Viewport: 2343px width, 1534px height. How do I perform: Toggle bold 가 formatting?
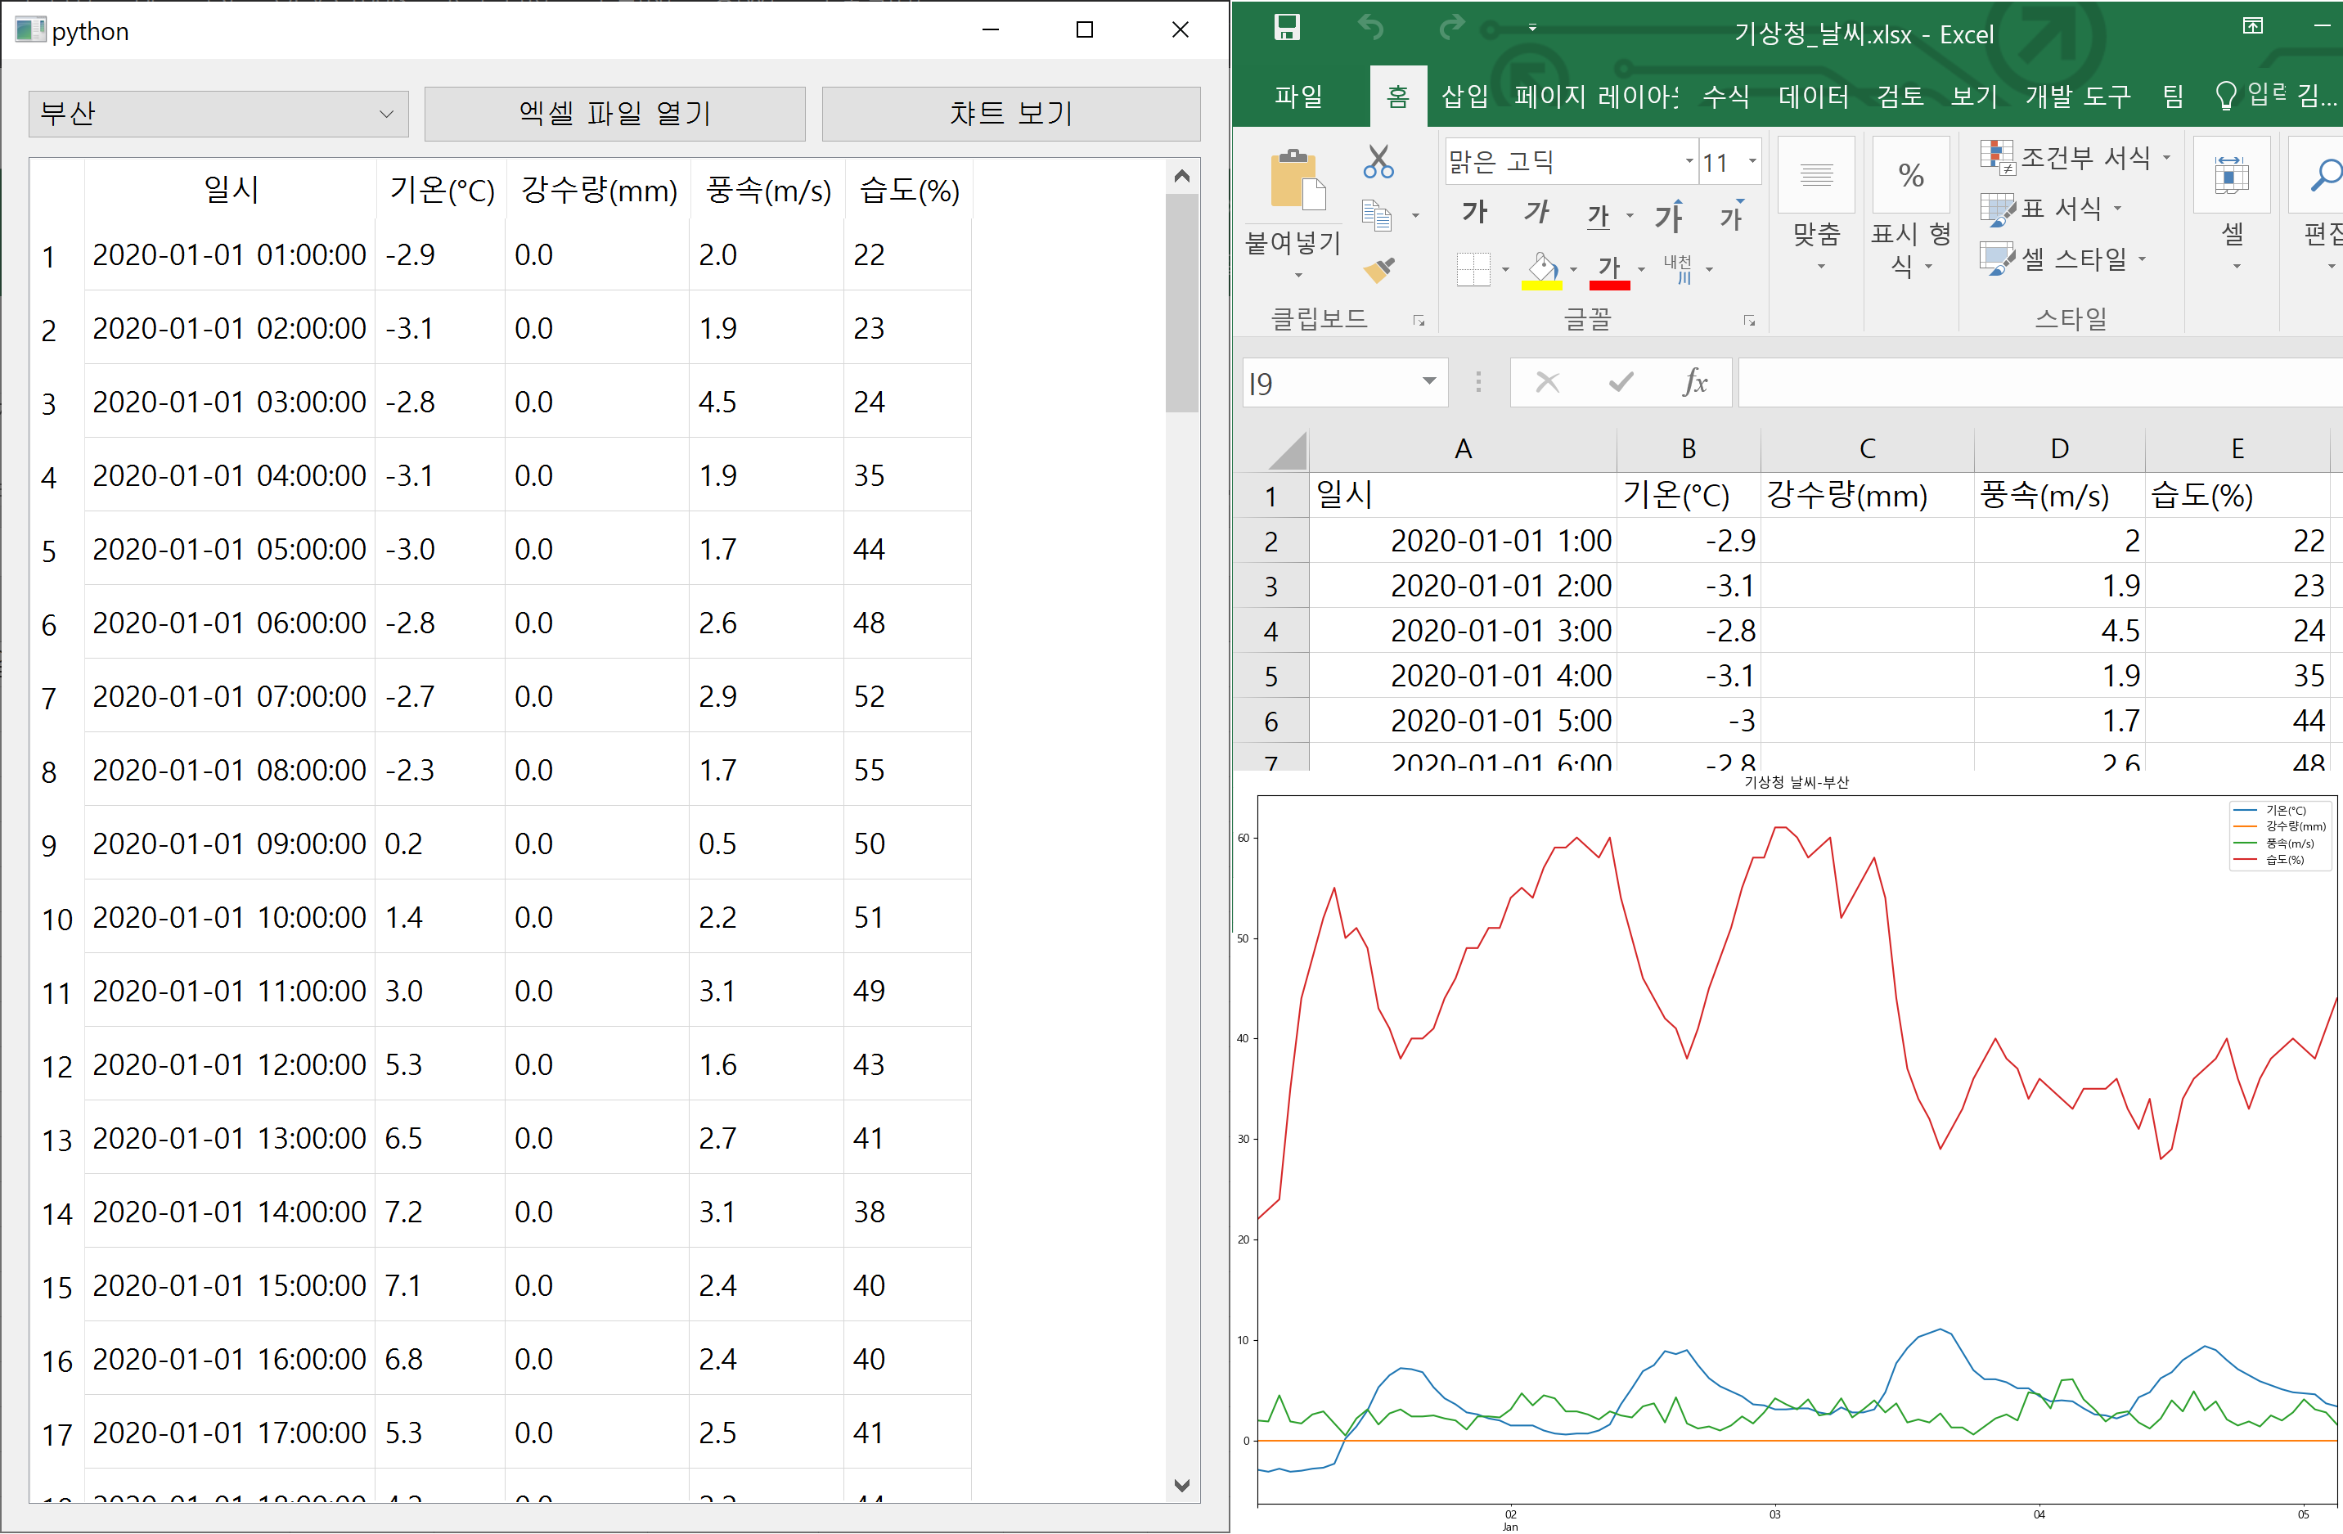point(1473,213)
